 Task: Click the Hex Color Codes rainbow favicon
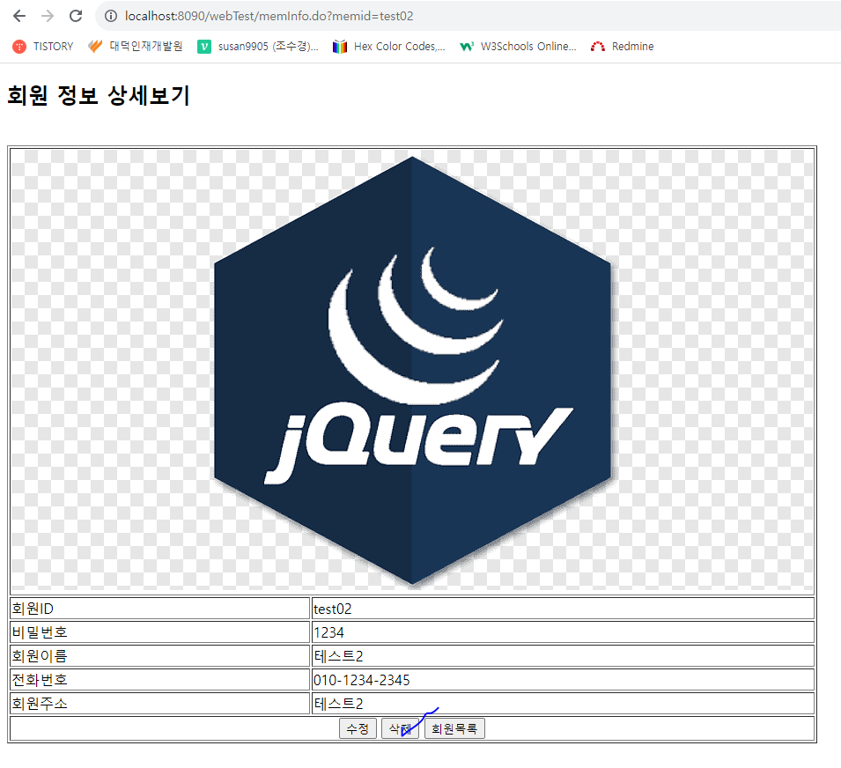click(x=340, y=47)
